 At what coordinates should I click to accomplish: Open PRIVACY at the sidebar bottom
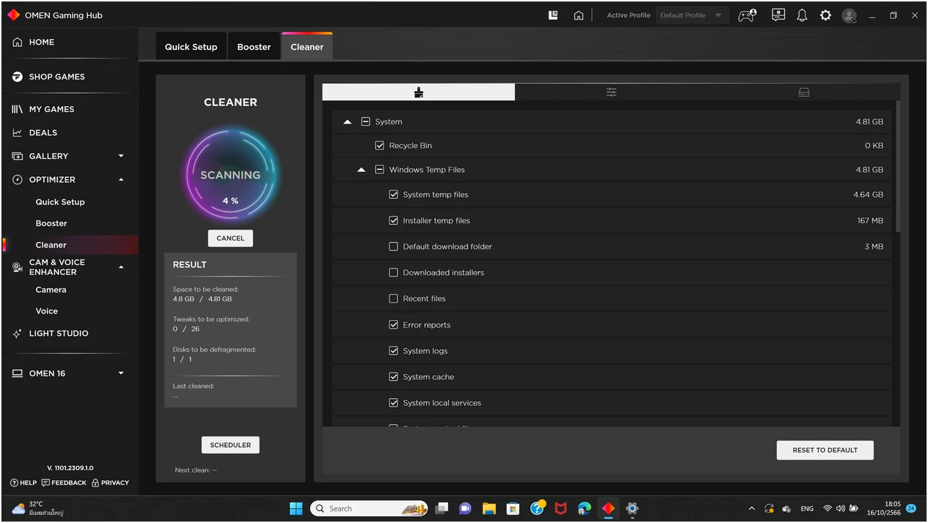110,483
